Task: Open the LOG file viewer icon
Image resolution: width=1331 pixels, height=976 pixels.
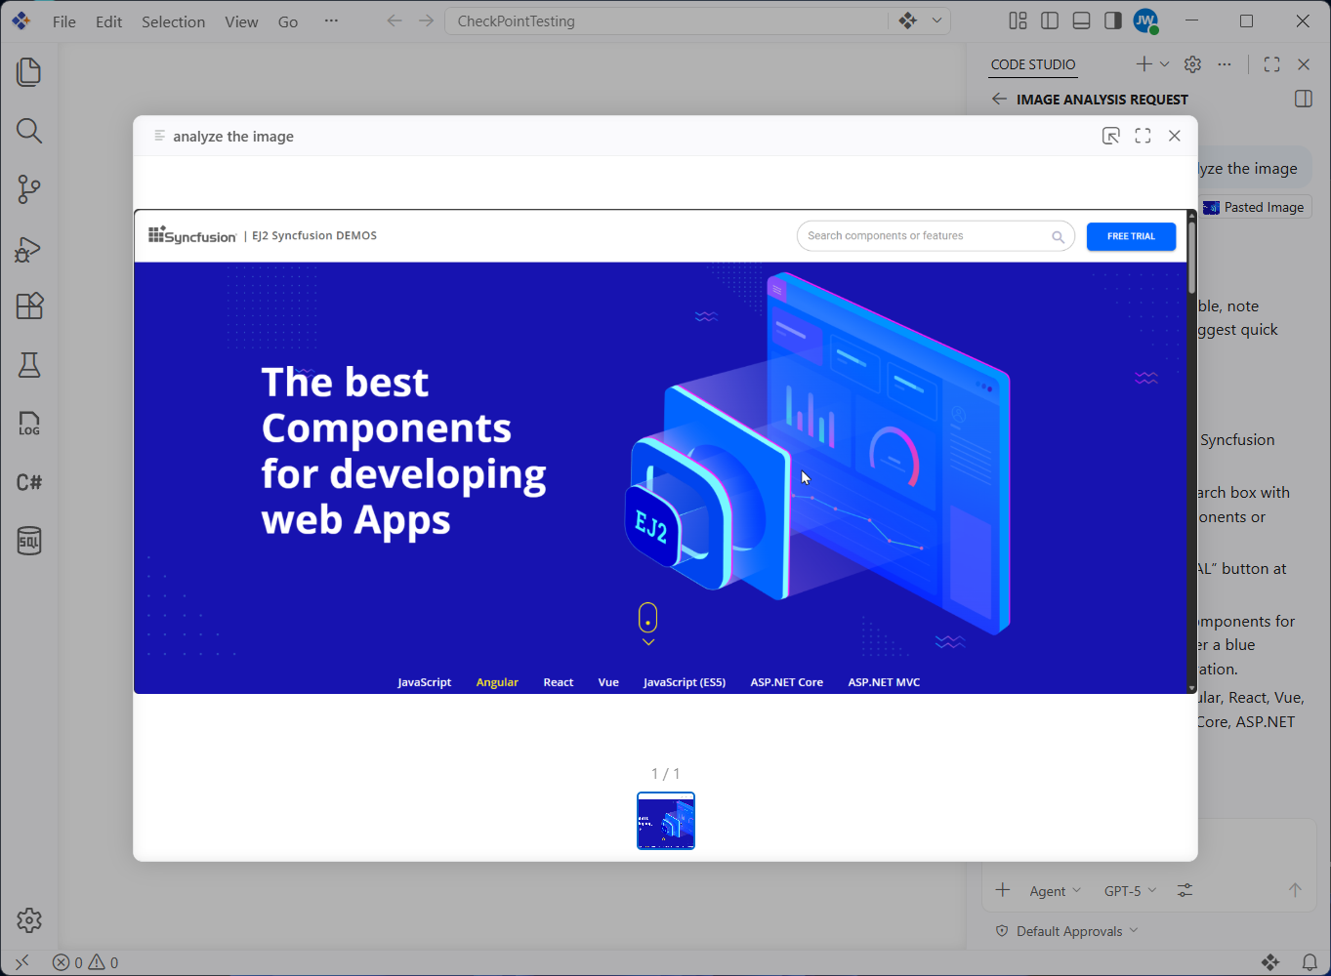Action: (29, 424)
